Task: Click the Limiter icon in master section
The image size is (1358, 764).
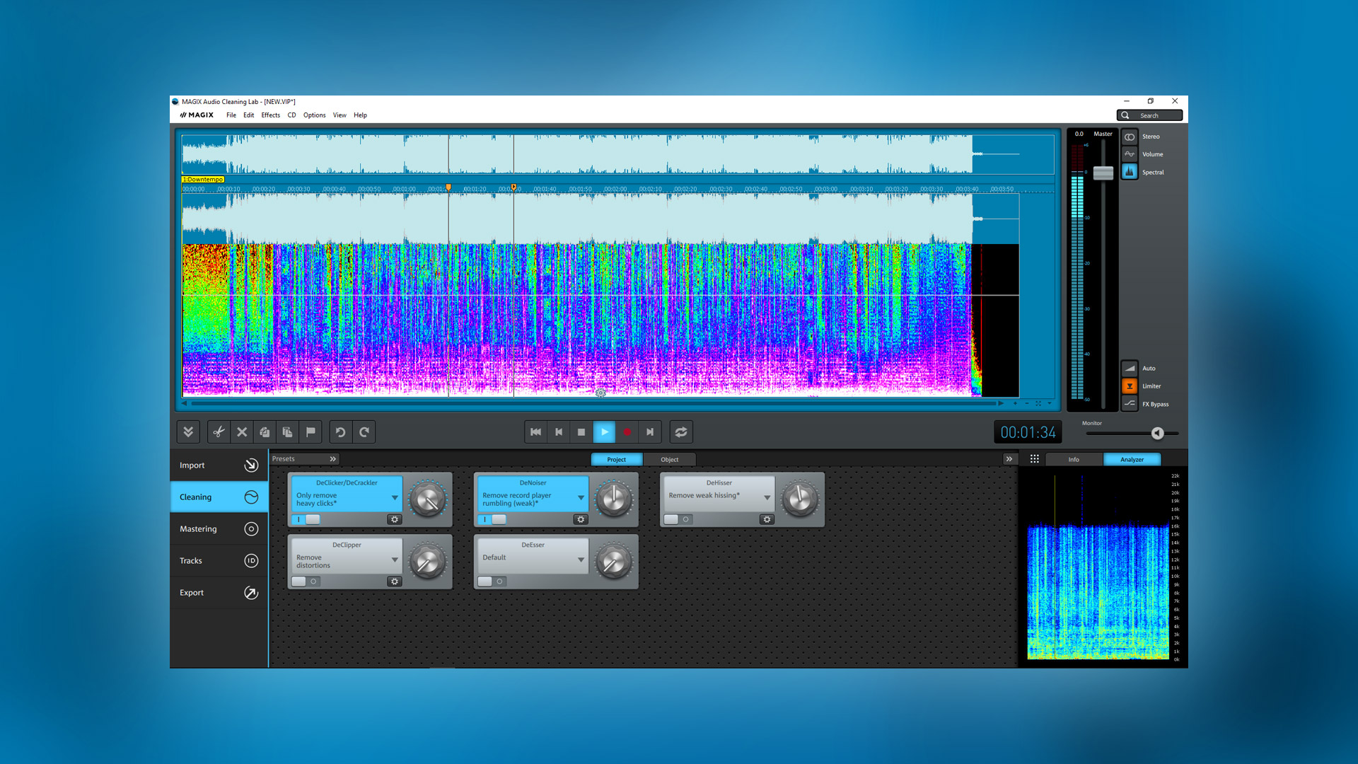Action: [1130, 386]
